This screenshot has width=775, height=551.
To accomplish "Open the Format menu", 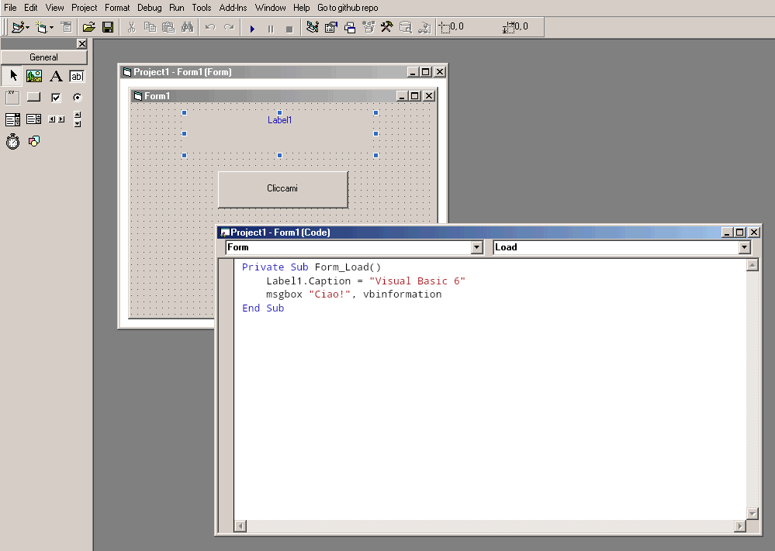I will click(x=117, y=8).
